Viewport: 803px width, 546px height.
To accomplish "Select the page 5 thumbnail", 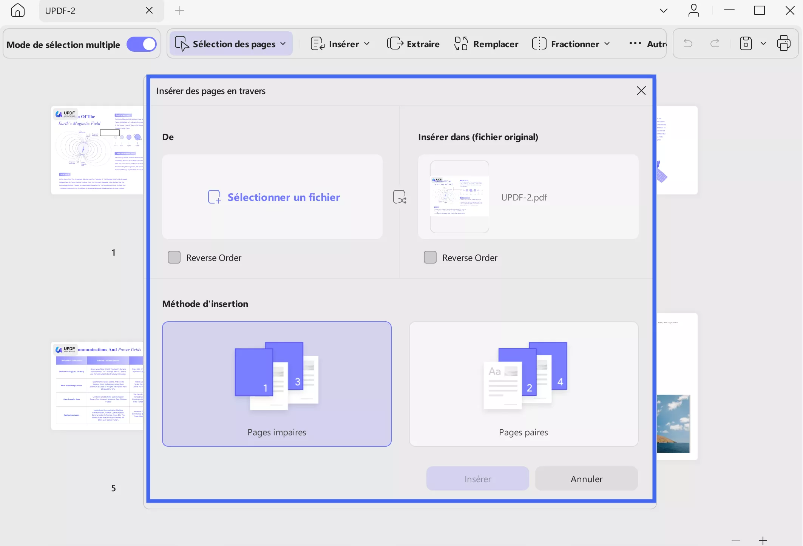I will click(x=97, y=386).
